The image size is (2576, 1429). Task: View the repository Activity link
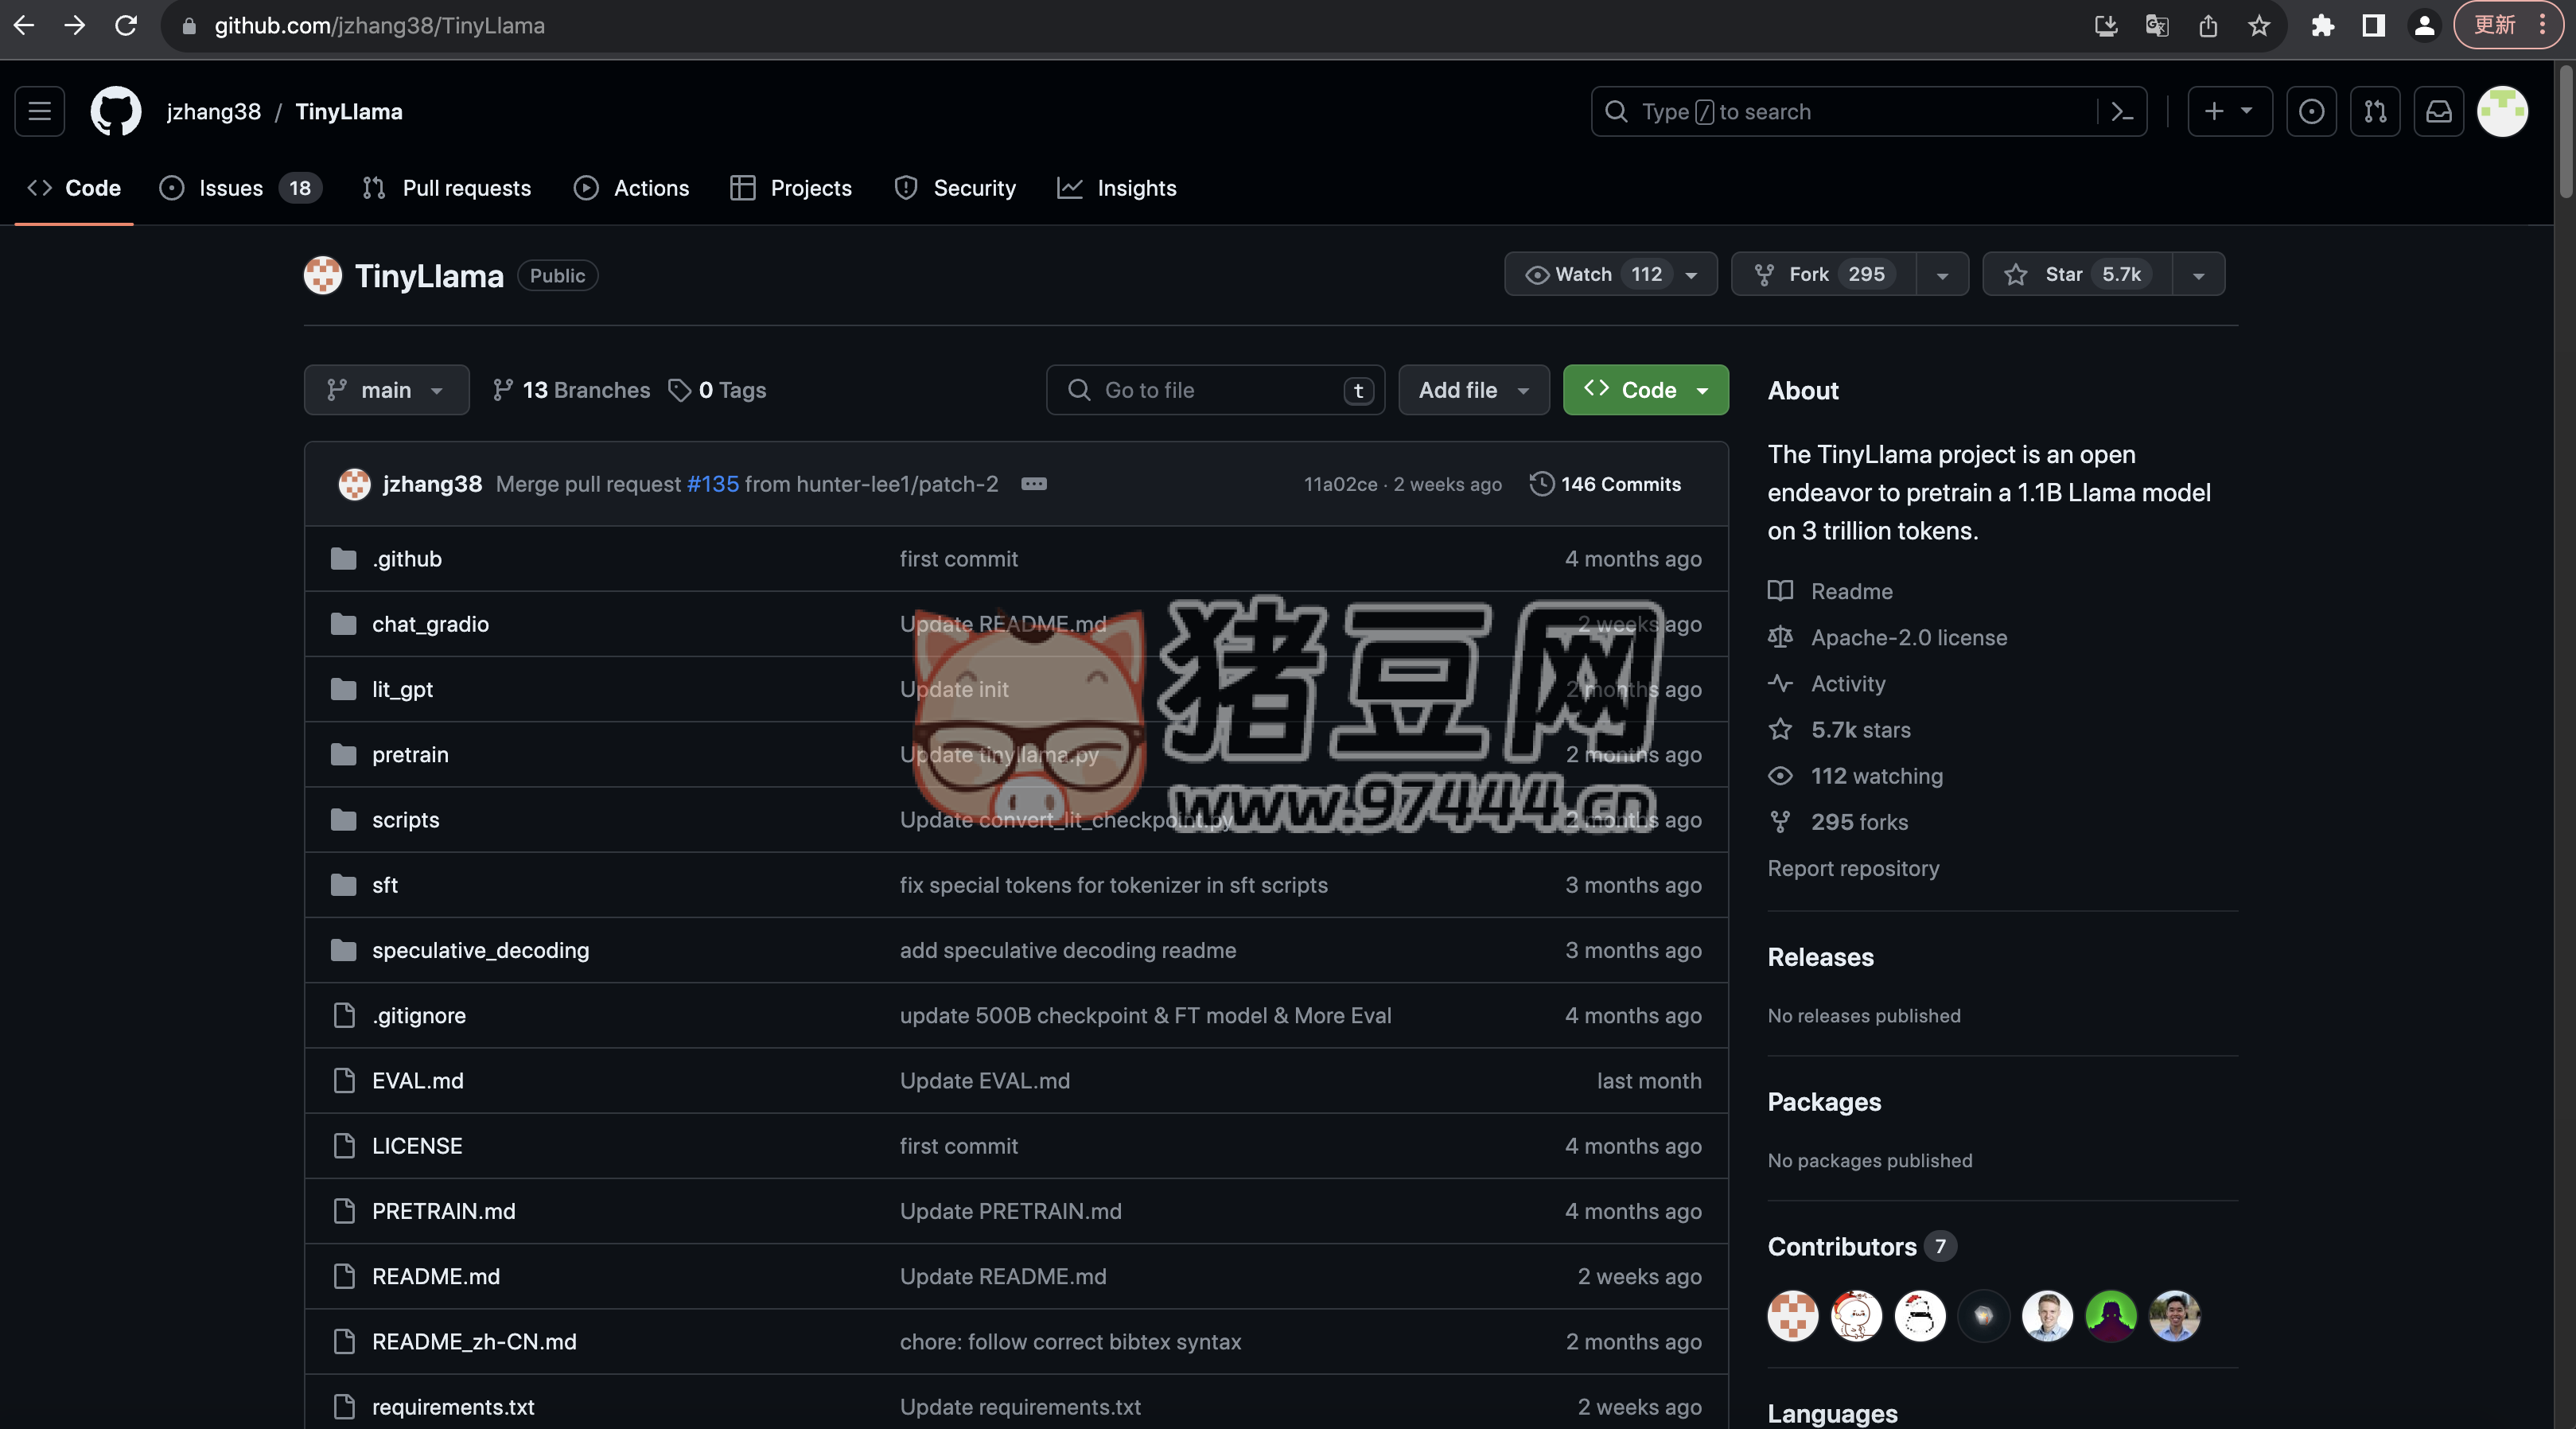pyautogui.click(x=1848, y=684)
